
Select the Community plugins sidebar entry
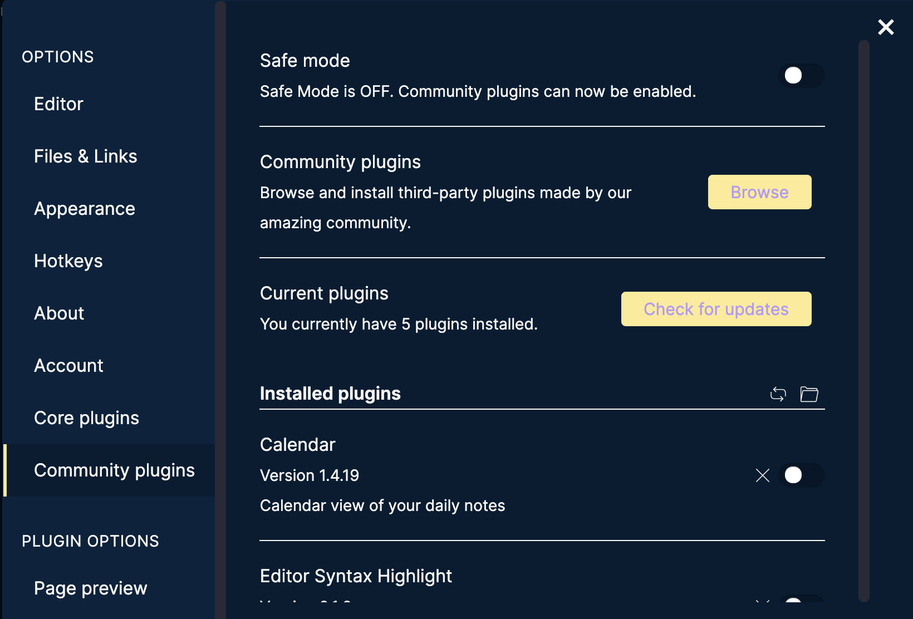click(x=115, y=470)
